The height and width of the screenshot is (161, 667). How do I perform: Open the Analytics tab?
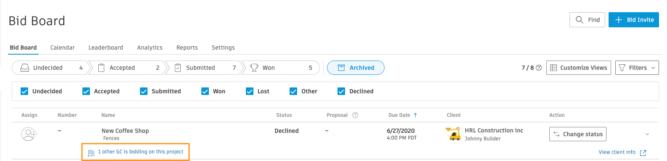150,48
